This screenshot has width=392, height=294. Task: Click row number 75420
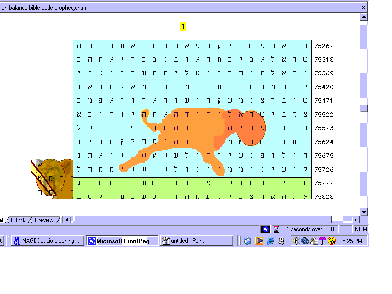coord(324,87)
